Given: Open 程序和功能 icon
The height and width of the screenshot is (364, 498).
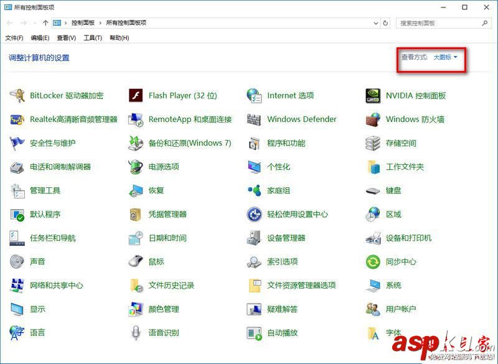Looking at the screenshot, I should (255, 143).
